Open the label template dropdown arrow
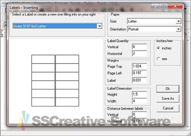 tap(100, 26)
